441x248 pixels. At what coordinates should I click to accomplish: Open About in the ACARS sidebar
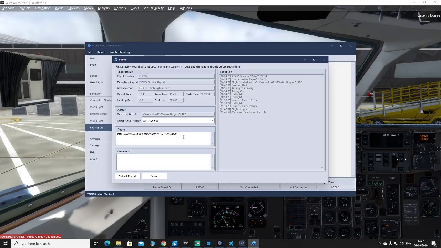pos(94,159)
